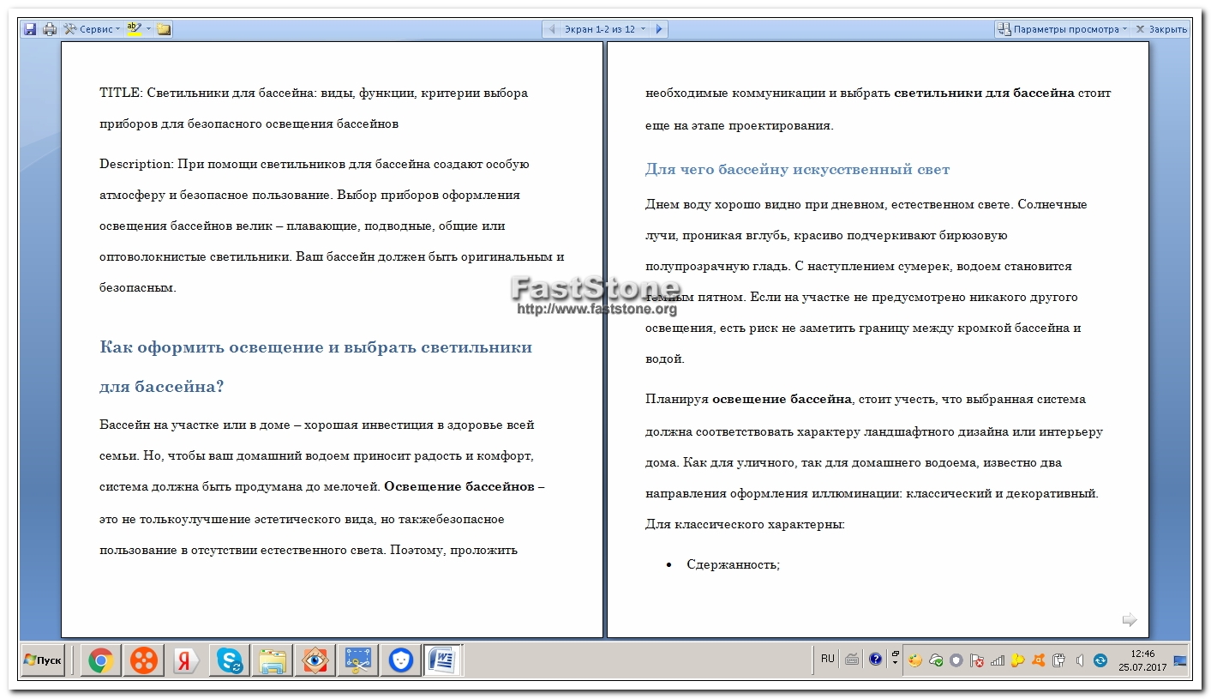Open the on-screen keyboard tray icon
The height and width of the screenshot is (699, 1211).
(852, 660)
